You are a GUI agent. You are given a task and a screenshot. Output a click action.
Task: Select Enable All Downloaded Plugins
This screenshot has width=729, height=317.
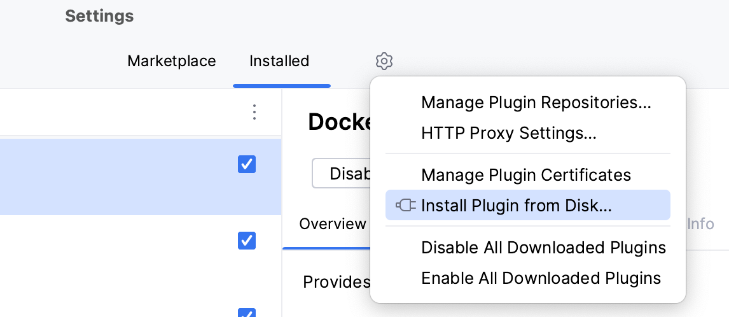(x=541, y=278)
